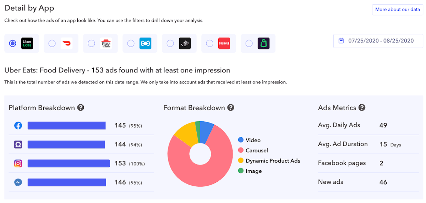Open Platform Breakdown help tooltip icon
The width and height of the screenshot is (426, 203).
tap(81, 108)
